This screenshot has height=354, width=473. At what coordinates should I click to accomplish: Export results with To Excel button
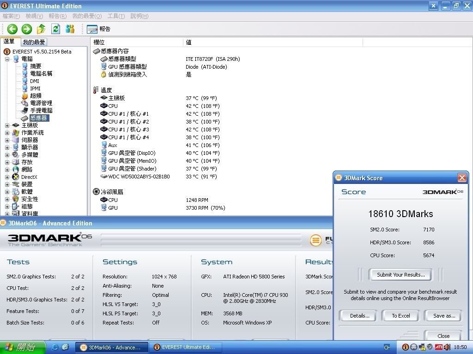pos(400,316)
